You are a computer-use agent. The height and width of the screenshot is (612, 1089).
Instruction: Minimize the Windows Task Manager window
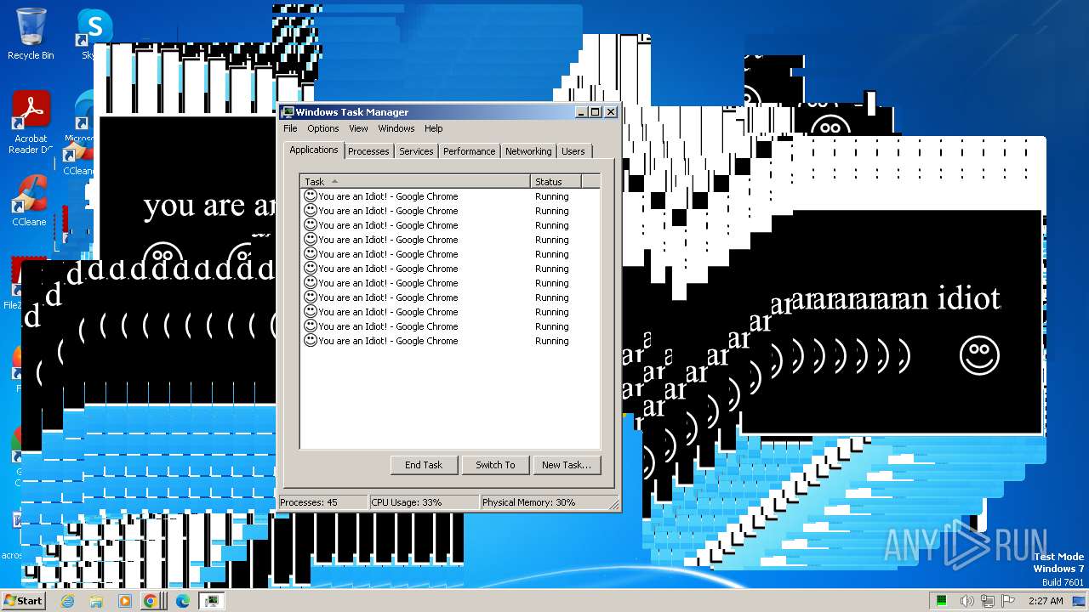[581, 112]
